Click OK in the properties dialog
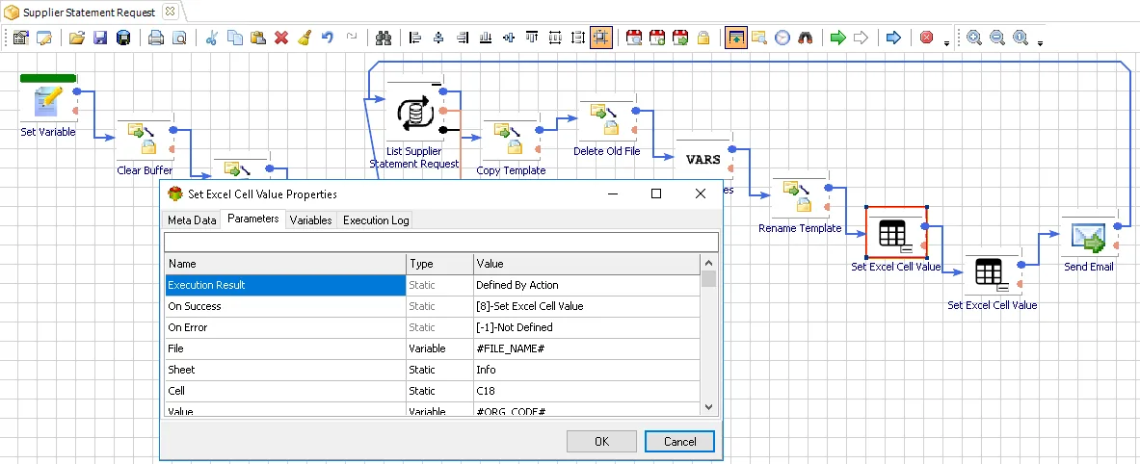This screenshot has width=1140, height=464. coord(601,442)
